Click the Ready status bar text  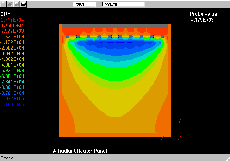[x=7, y=158]
